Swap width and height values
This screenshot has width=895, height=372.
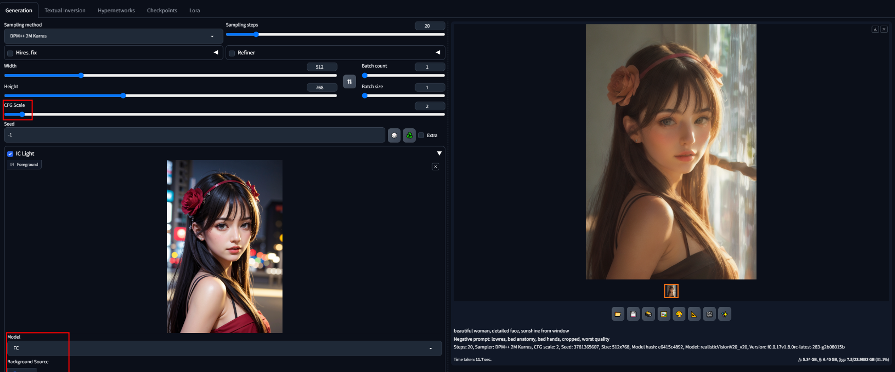point(349,82)
